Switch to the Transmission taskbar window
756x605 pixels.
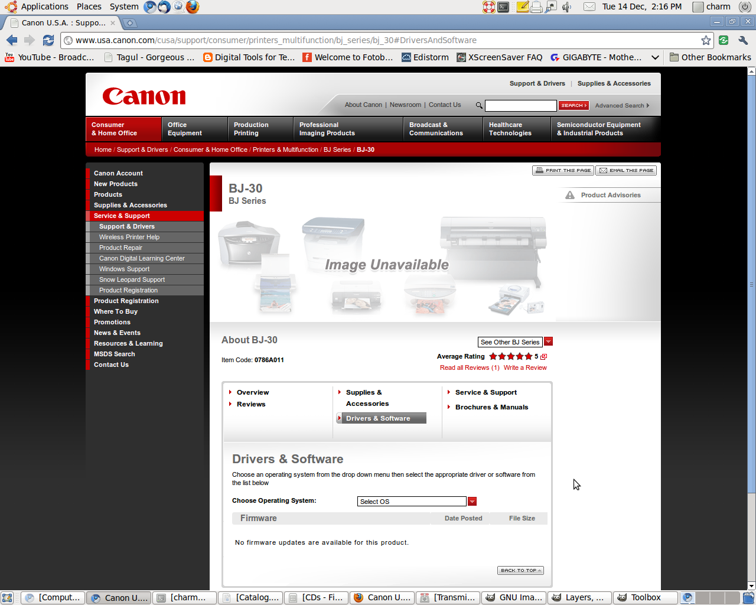[x=448, y=598]
